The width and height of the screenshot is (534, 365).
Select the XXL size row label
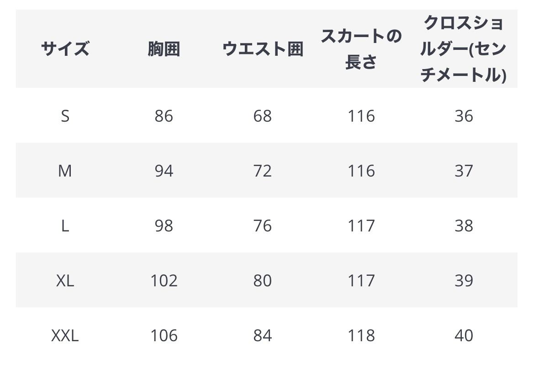[x=65, y=335]
